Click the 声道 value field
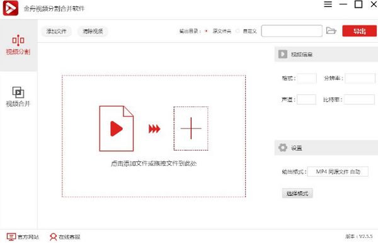The image size is (378, 243). pos(306,99)
